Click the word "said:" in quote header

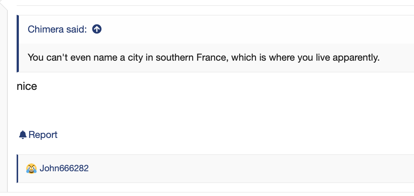[77, 29]
